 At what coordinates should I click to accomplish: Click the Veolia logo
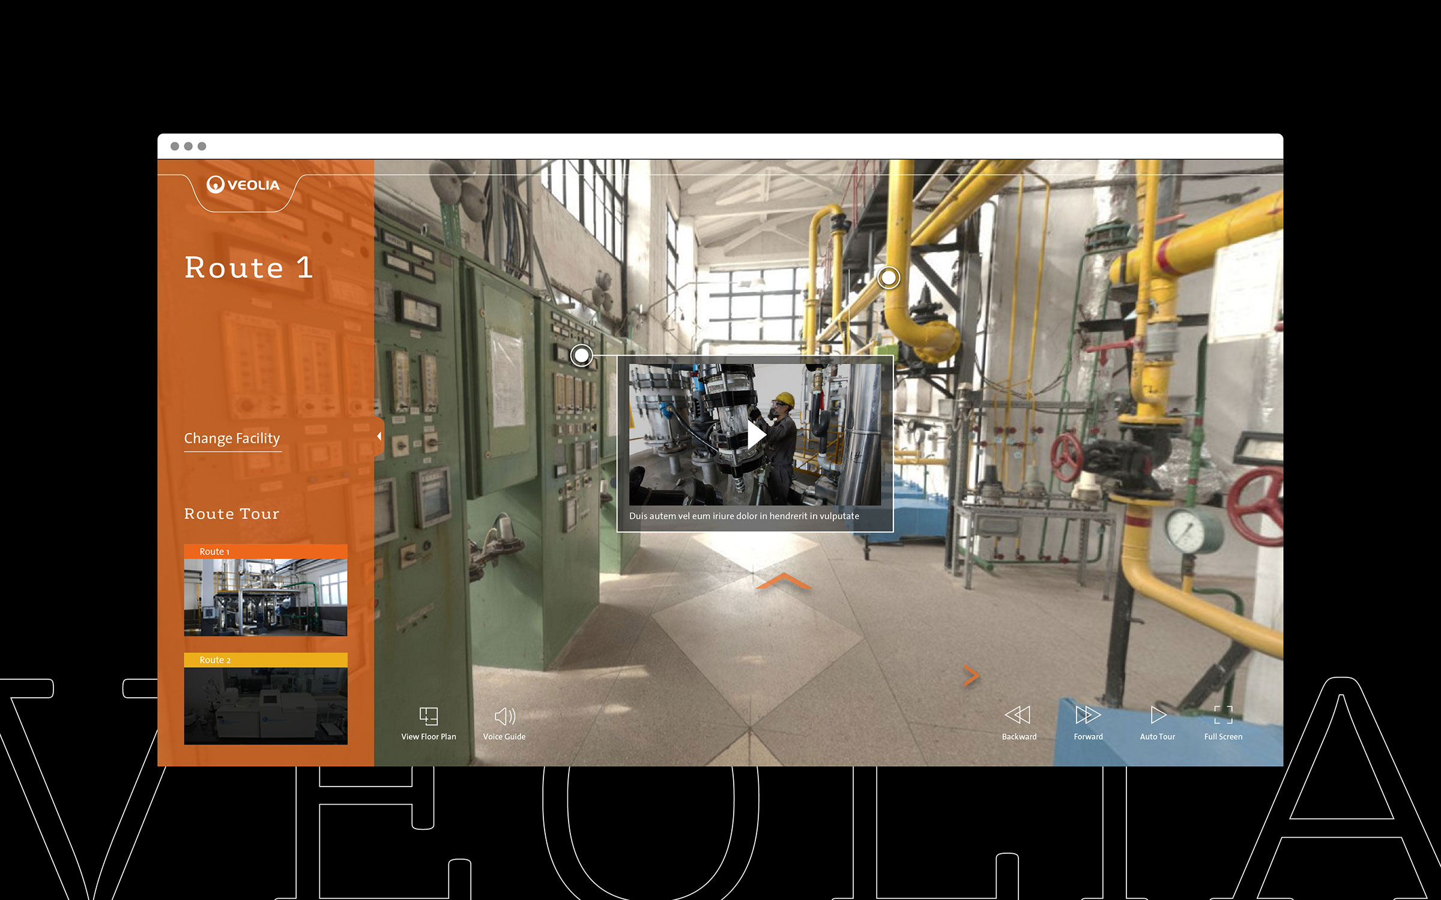(243, 185)
